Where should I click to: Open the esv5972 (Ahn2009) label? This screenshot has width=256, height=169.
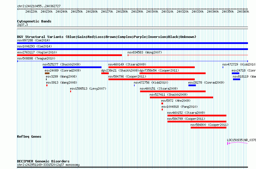click(176, 101)
